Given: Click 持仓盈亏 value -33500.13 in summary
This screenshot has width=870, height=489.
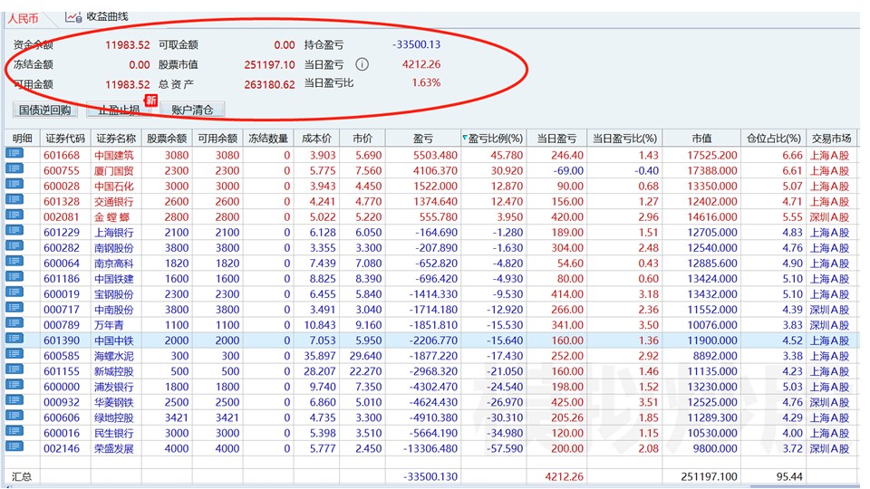Looking at the screenshot, I should click(x=416, y=44).
